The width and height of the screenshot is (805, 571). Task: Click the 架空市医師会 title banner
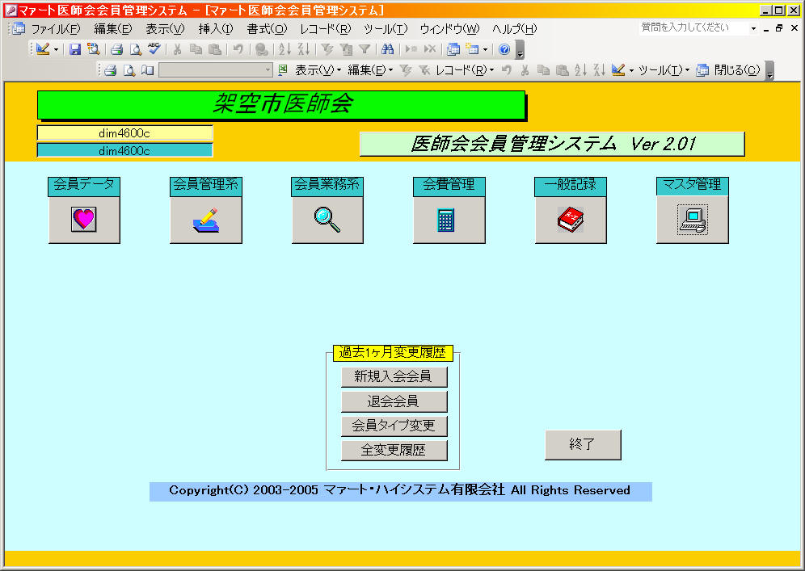coord(281,105)
